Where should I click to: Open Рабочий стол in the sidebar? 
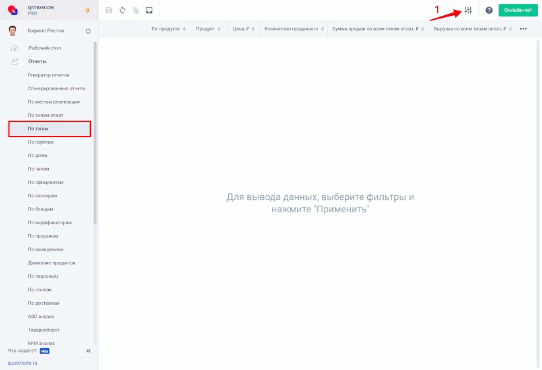45,48
